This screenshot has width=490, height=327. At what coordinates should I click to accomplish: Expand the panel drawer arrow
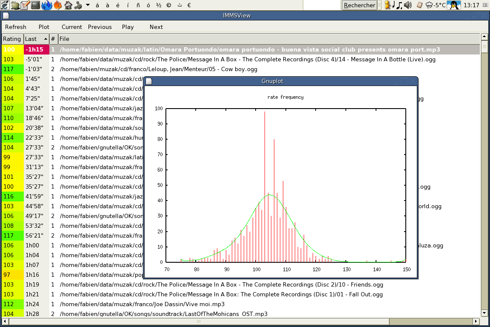88,5
